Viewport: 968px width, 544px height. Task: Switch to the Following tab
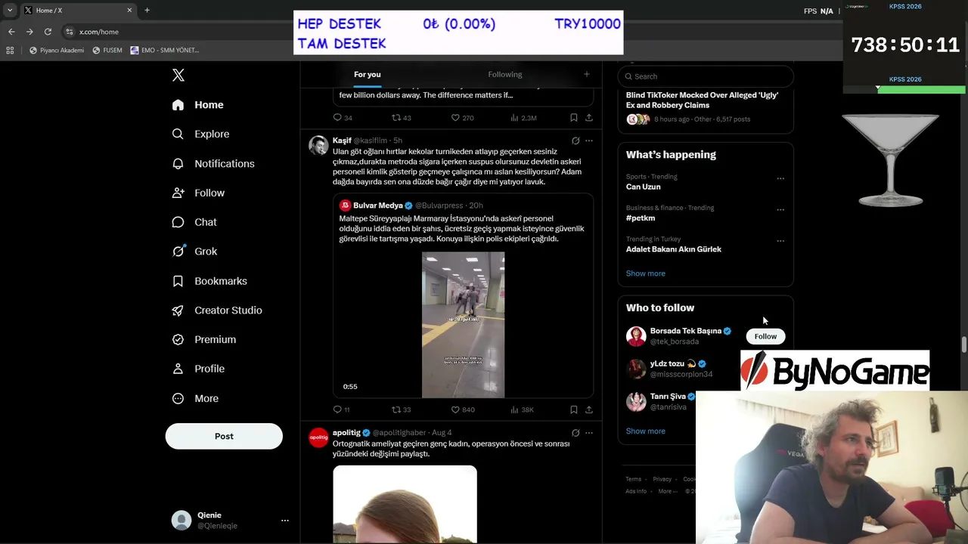(x=505, y=74)
